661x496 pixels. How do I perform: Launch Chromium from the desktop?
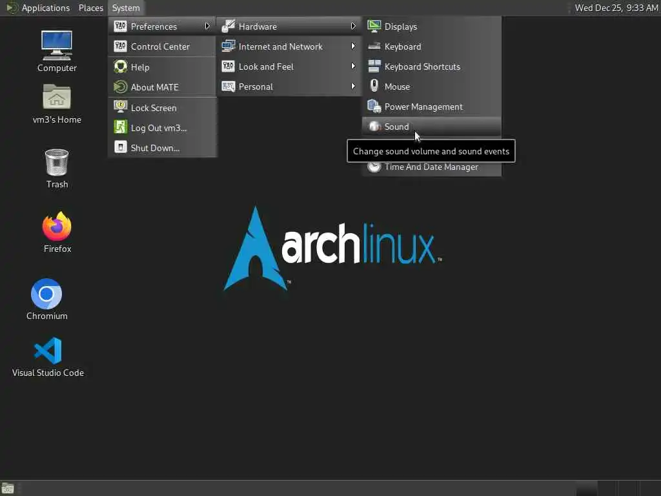pyautogui.click(x=46, y=294)
